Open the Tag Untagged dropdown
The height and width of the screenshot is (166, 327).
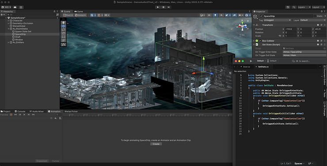(277, 20)
